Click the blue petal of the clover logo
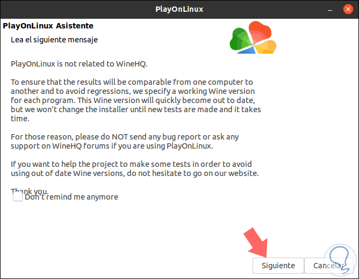This screenshot has height=279, width=359. [245, 50]
